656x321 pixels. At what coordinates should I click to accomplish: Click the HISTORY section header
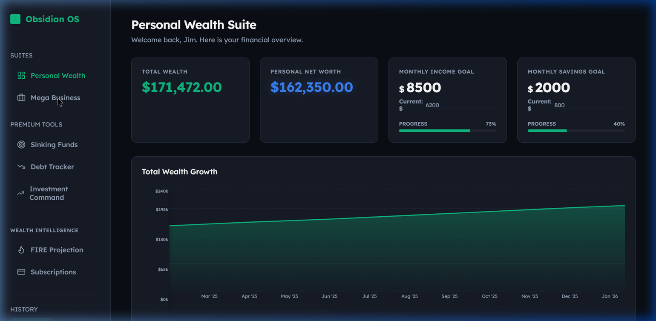[x=24, y=310]
